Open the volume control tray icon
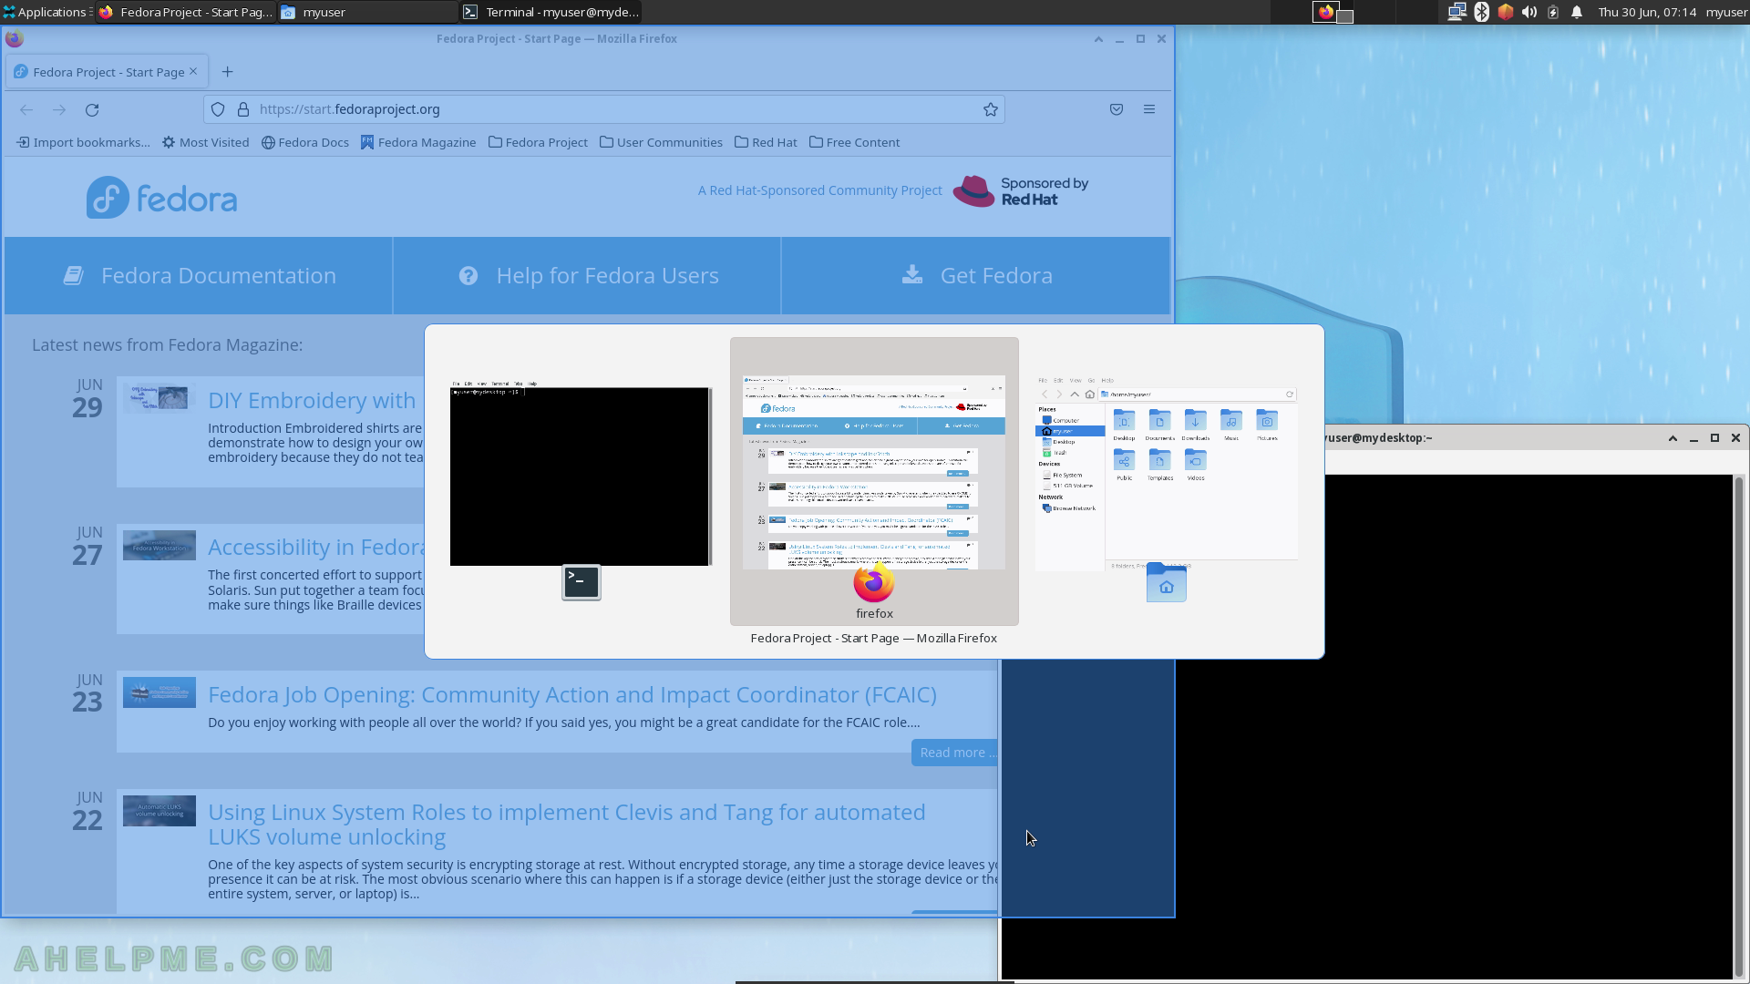The image size is (1750, 984). (x=1529, y=12)
